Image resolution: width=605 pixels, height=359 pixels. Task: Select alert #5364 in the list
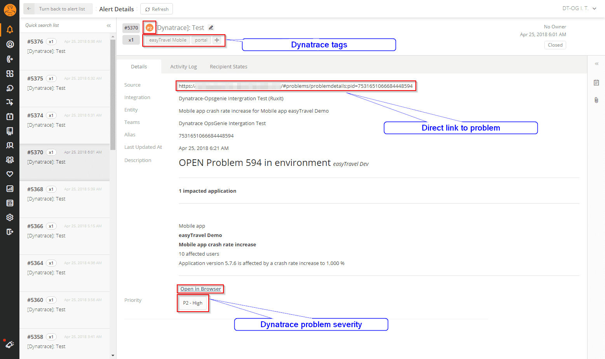tap(65, 273)
